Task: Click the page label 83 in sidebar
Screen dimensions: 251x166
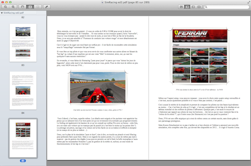Action: 23,65
